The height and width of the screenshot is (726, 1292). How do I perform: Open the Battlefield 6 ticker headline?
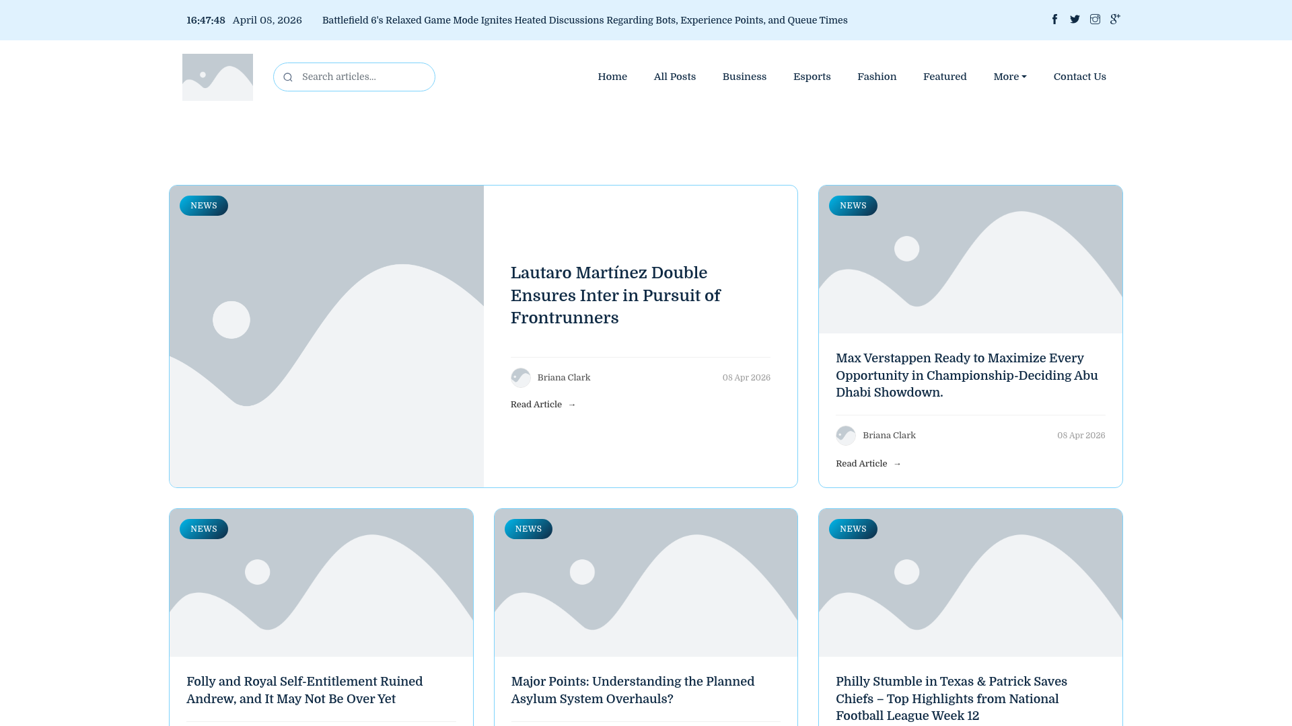pyautogui.click(x=585, y=20)
